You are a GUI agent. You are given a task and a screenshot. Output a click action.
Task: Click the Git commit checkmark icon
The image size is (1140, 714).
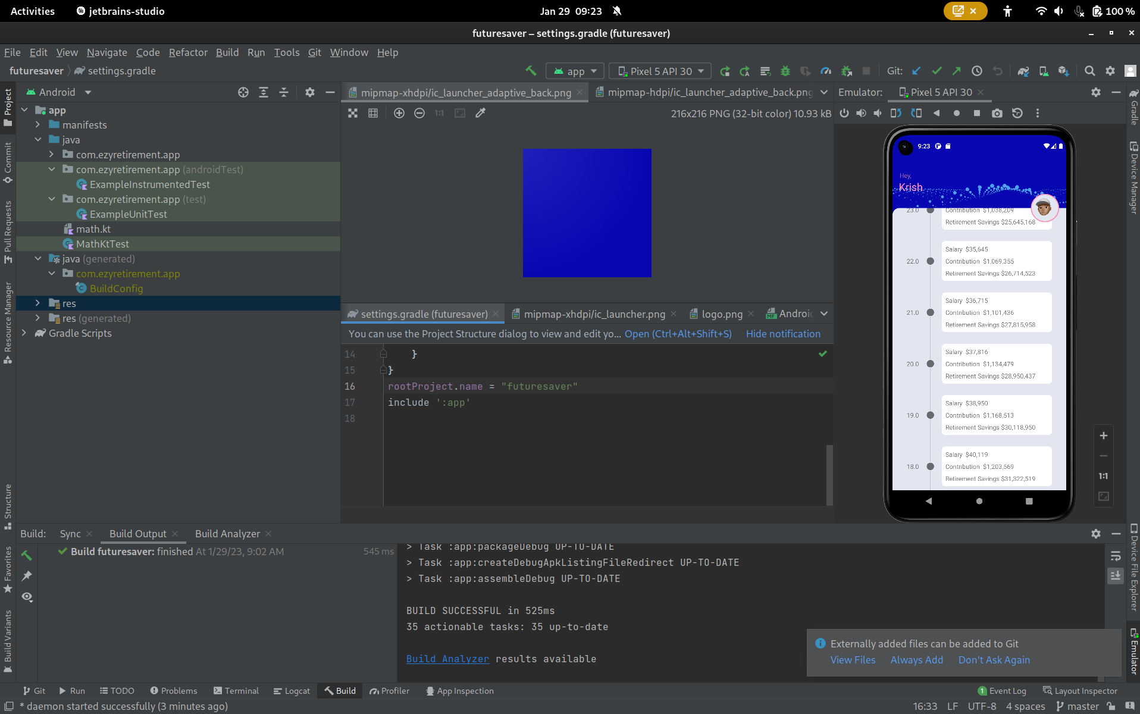click(x=937, y=71)
